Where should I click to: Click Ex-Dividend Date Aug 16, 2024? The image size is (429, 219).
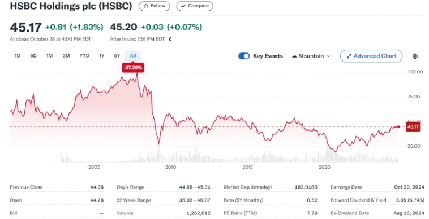[x=409, y=213]
